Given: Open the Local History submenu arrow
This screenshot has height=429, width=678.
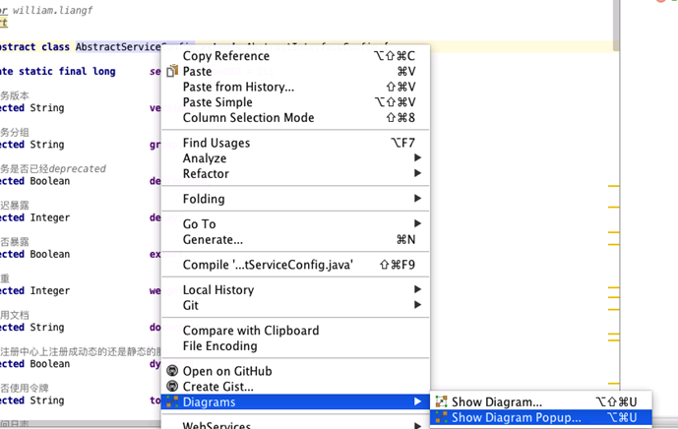Looking at the screenshot, I should click(x=417, y=290).
